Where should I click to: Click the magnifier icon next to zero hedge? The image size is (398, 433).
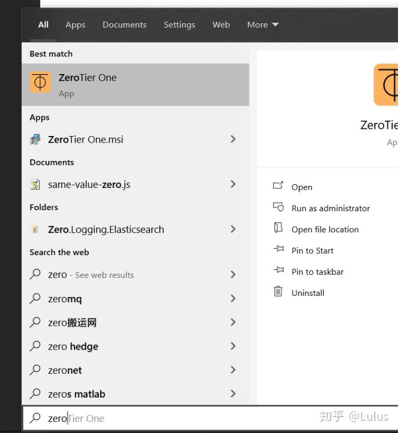coord(35,346)
